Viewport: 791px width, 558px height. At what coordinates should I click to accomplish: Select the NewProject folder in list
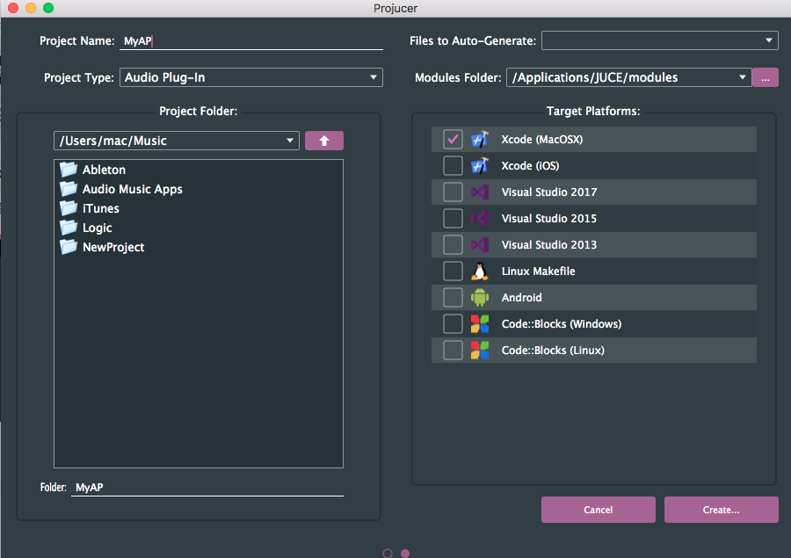pyautogui.click(x=112, y=247)
